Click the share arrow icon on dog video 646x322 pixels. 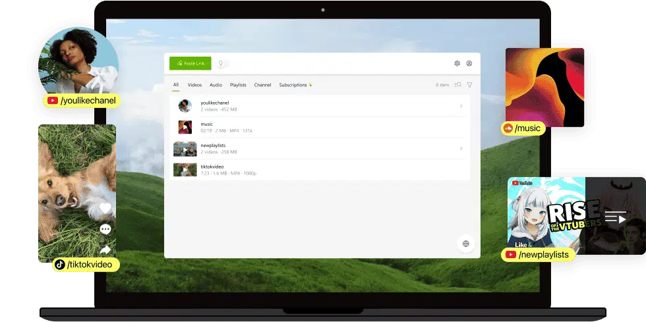pos(105,250)
